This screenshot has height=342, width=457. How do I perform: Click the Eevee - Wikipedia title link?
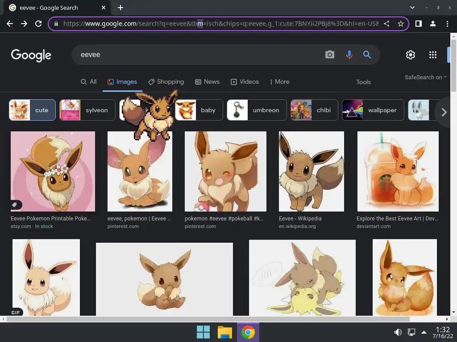[300, 218]
